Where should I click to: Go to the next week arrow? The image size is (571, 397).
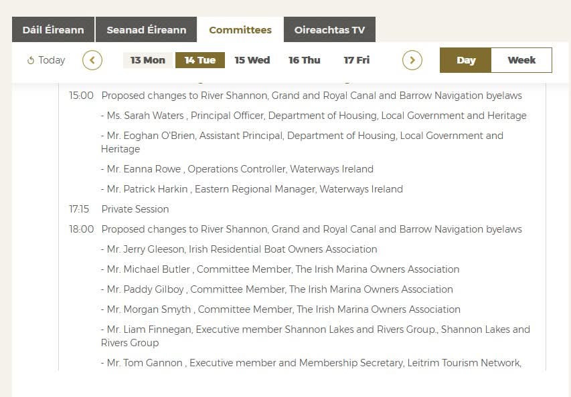click(412, 60)
